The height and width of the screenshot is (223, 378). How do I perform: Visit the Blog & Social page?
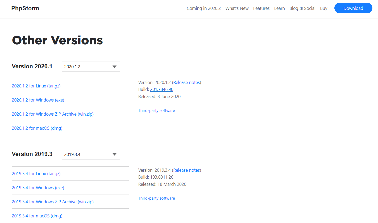[302, 8]
